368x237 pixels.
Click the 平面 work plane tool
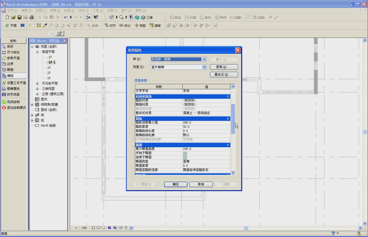pos(11,26)
